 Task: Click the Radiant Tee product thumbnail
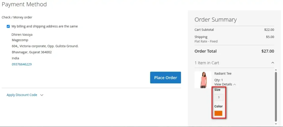click(x=203, y=80)
